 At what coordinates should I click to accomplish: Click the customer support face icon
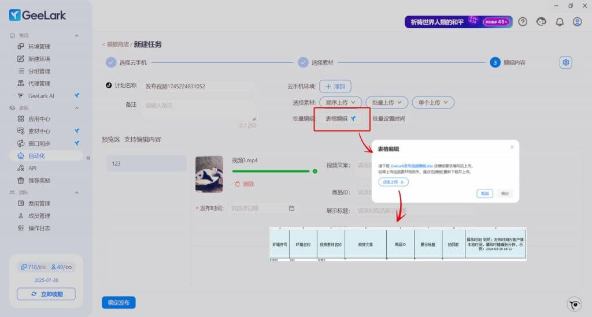coord(541,22)
